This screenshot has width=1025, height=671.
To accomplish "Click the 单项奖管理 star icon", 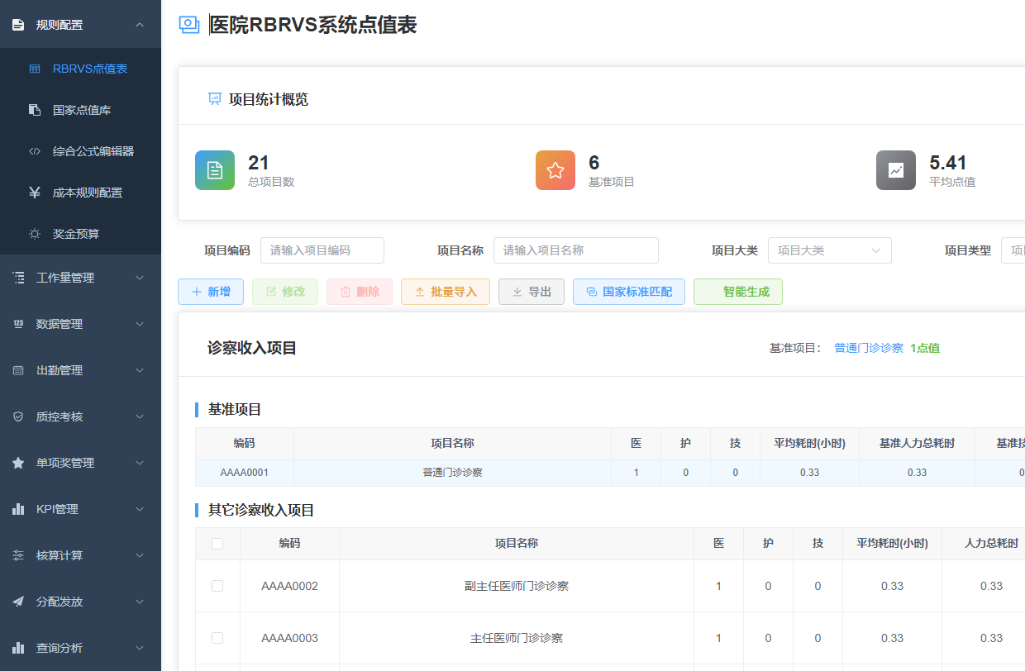I will click(19, 463).
